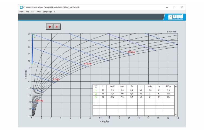Image resolution: width=204 pixels, height=132 pixels.
Task: Click the temperature value 27,4
Action: point(112,94)
